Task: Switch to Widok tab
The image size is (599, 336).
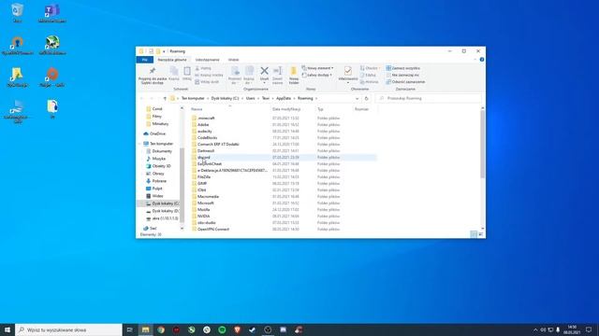Action: click(x=233, y=60)
